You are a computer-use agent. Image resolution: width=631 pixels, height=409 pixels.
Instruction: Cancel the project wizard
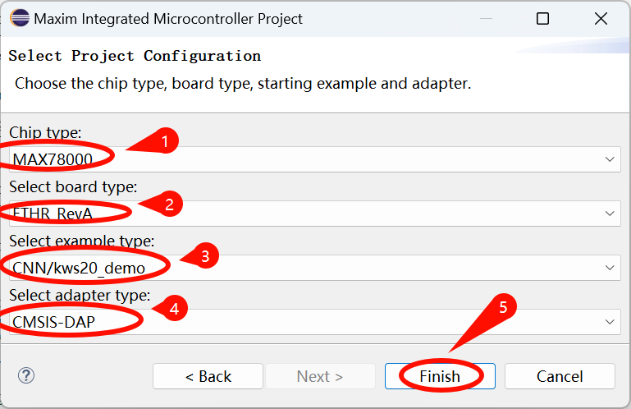click(560, 376)
